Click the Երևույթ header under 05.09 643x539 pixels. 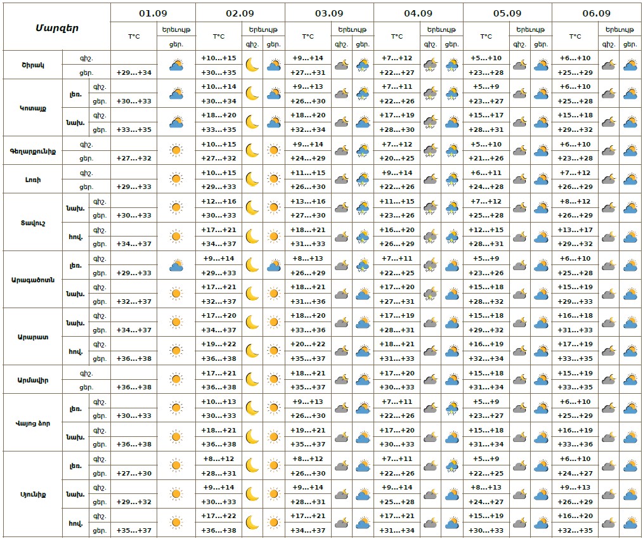click(x=529, y=30)
